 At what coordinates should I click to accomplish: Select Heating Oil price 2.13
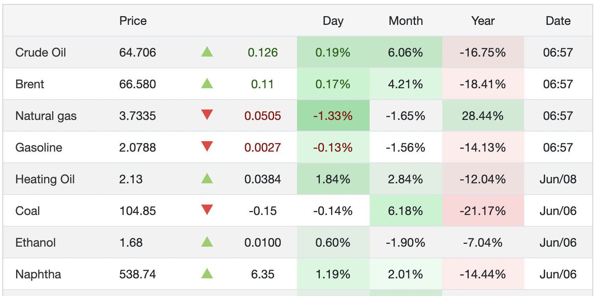tap(131, 179)
